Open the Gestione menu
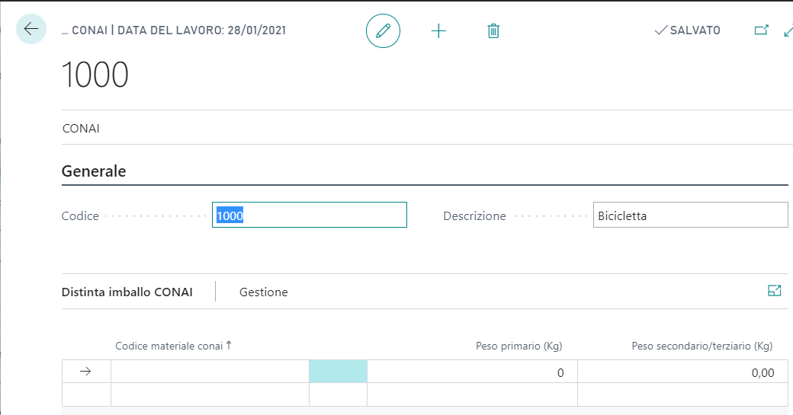This screenshot has height=415, width=793. [x=263, y=292]
